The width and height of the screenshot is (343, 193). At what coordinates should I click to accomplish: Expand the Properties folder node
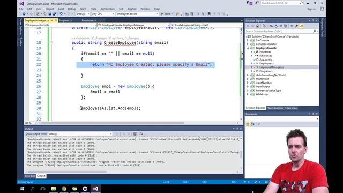pyautogui.click(x=251, y=52)
